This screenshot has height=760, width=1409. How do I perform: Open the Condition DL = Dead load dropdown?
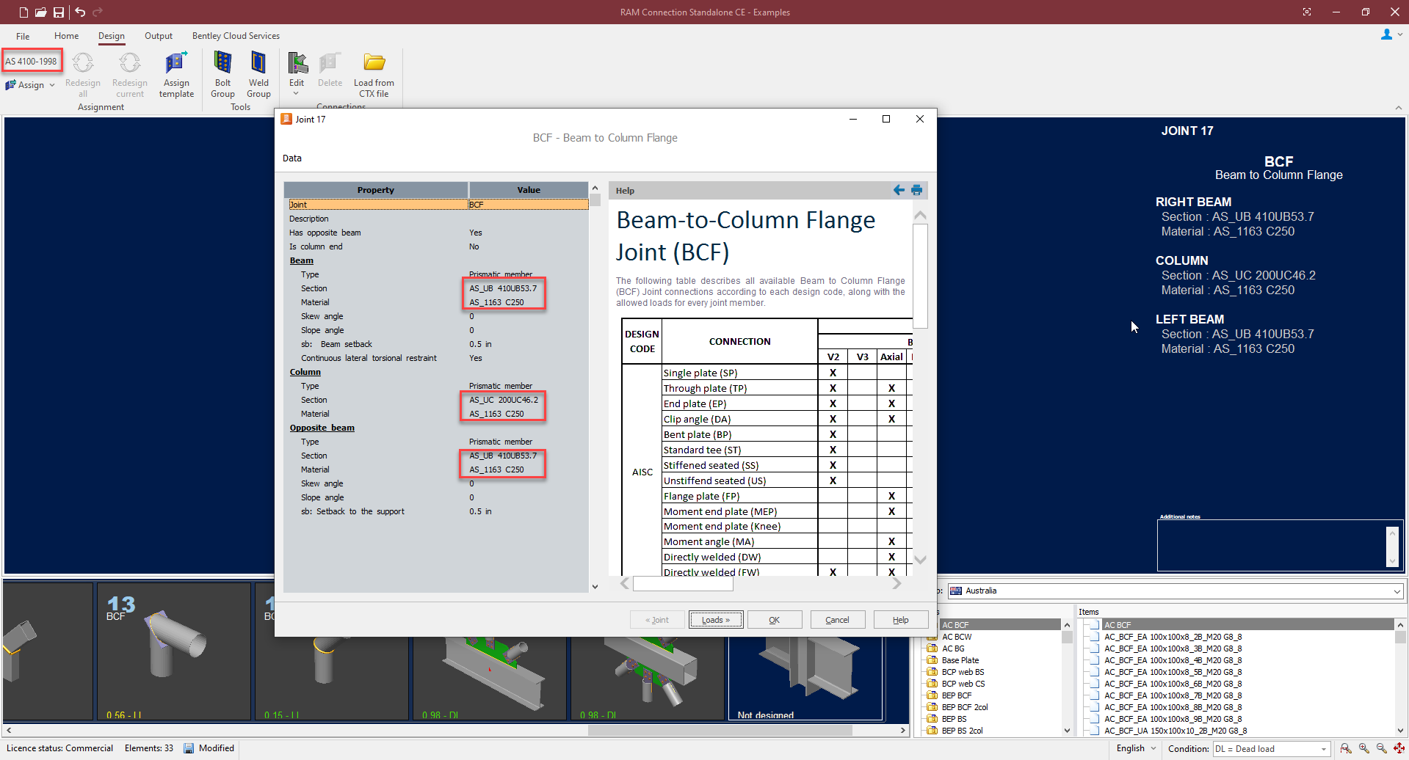click(x=1272, y=749)
